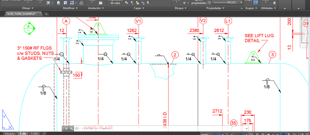Expand the Bloque panel
Viewport: 310px width, 135px height.
181,8
